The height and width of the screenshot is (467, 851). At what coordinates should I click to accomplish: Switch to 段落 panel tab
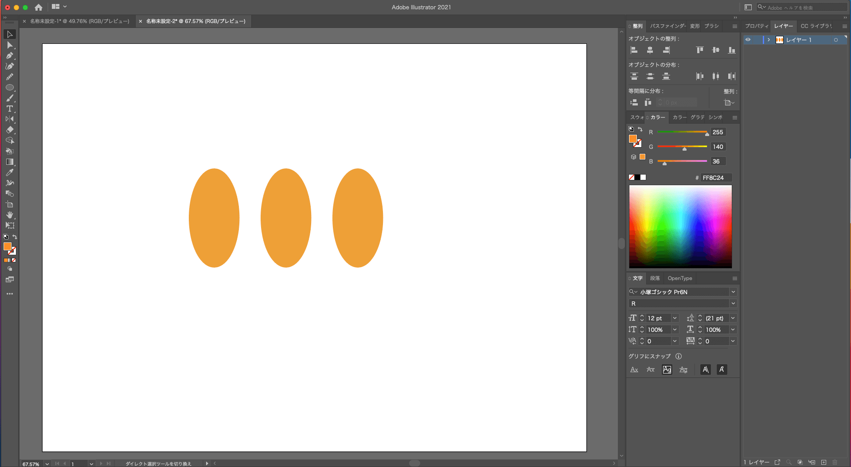tap(655, 278)
